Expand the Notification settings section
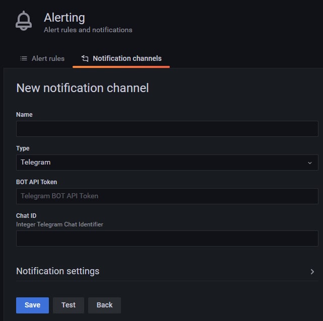 pyautogui.click(x=167, y=271)
